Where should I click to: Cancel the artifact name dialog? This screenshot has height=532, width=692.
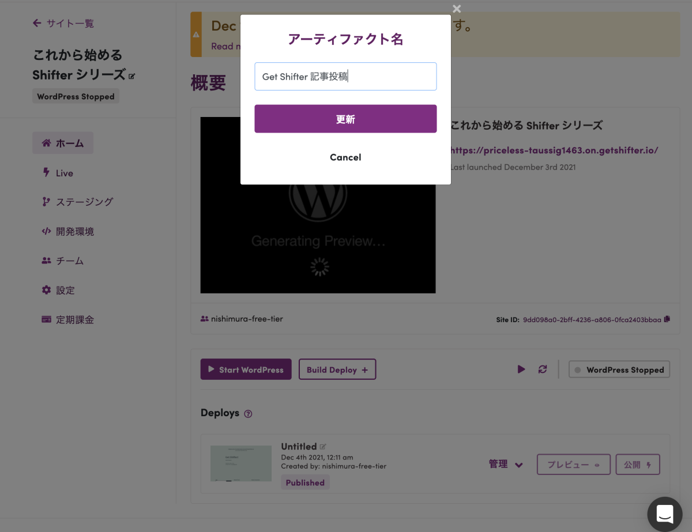tap(345, 157)
